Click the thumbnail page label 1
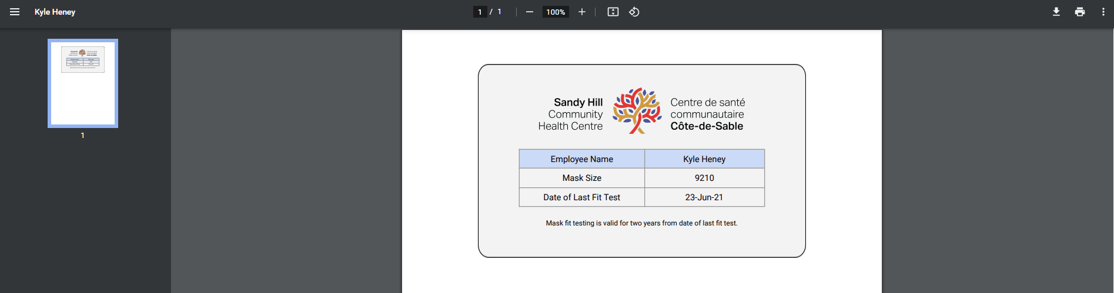The height and width of the screenshot is (293, 1114). point(83,136)
